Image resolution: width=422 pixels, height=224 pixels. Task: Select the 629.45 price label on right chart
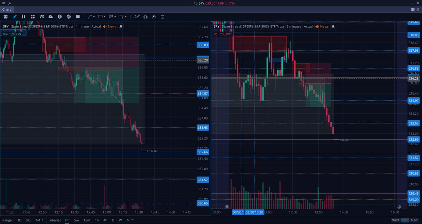pos(413,193)
